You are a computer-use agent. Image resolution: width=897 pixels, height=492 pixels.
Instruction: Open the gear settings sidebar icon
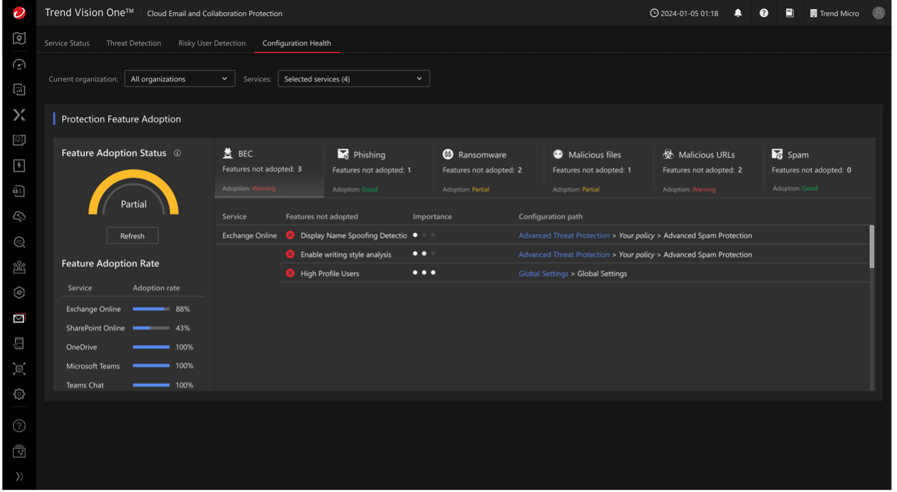tap(19, 394)
